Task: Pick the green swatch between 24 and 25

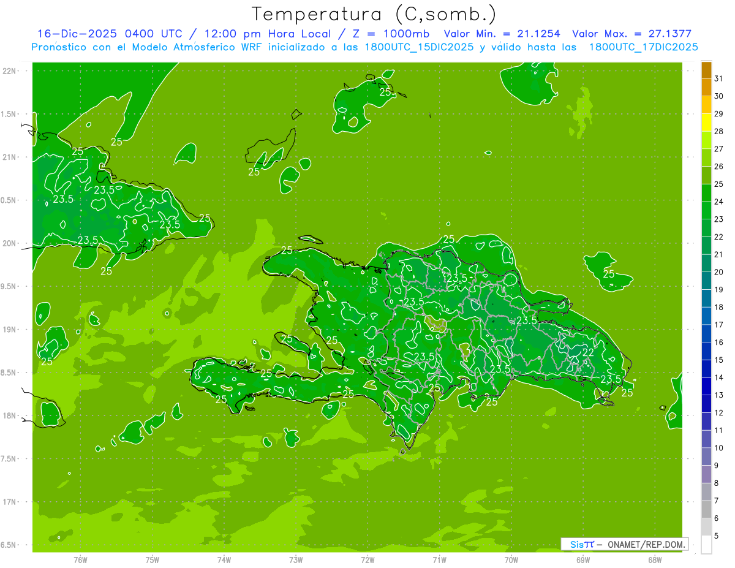Action: tap(706, 193)
